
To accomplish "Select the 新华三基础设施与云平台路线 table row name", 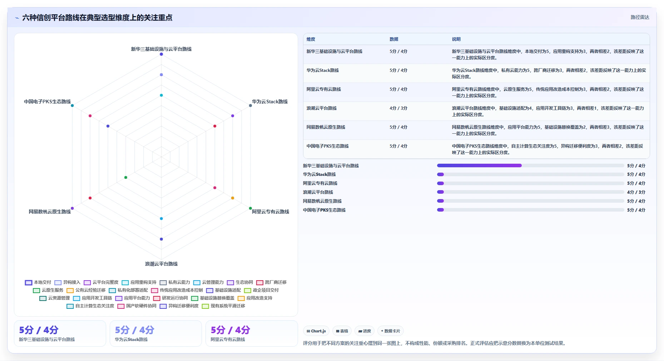I will [x=334, y=51].
